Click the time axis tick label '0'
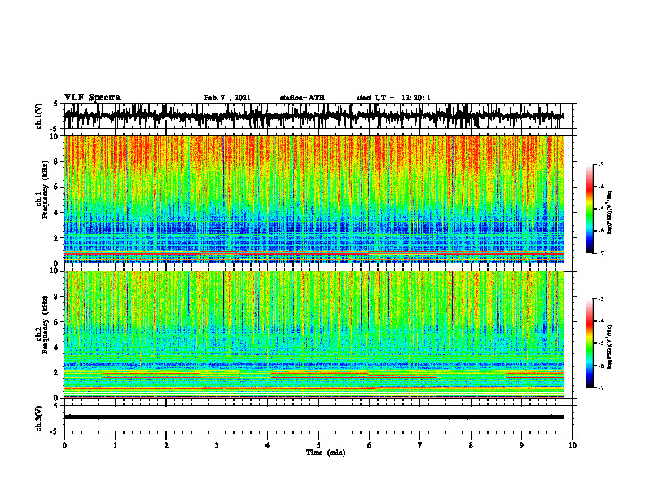The width and height of the screenshot is (645, 499). [x=64, y=445]
